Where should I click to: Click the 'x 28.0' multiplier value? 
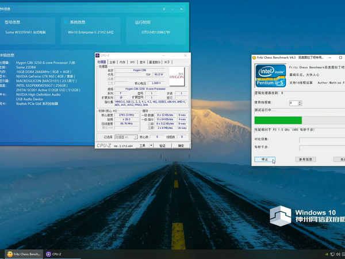[x=126, y=119]
